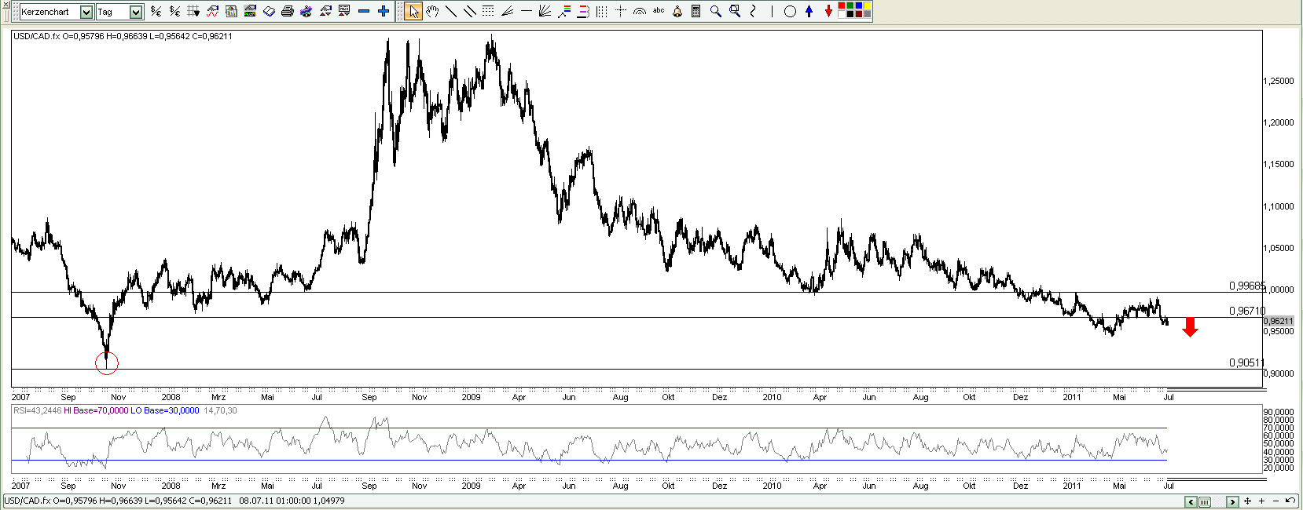Select the trend line drawing tool

(451, 11)
